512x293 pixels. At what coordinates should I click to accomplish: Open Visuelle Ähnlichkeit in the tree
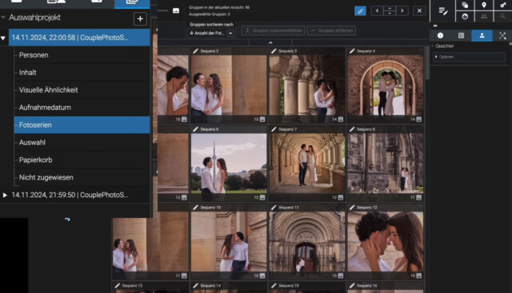[82, 90]
